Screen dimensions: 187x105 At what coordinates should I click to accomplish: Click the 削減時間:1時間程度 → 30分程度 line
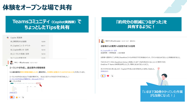point(113,53)
